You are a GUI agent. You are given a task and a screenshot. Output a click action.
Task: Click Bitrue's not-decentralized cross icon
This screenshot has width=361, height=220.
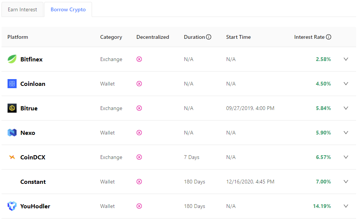pyautogui.click(x=139, y=108)
